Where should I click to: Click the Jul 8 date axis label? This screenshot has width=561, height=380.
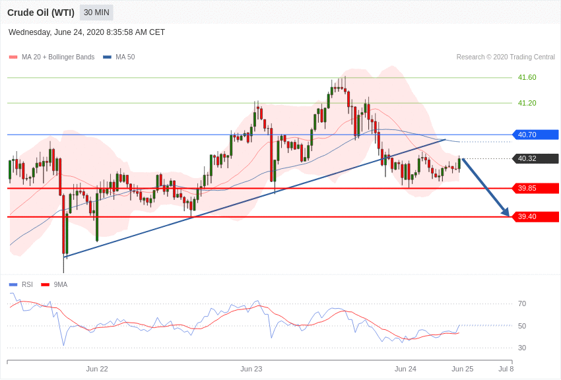pos(506,369)
